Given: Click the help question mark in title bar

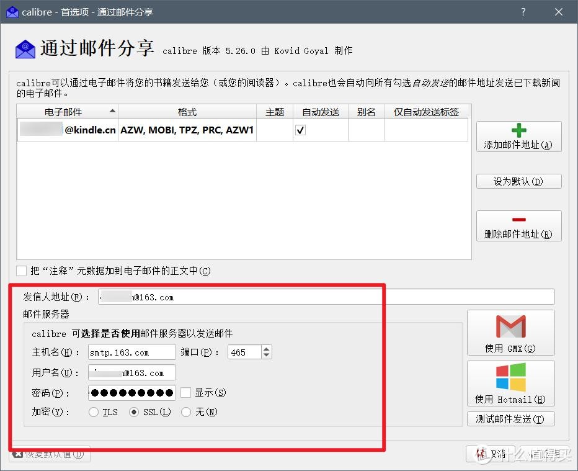Looking at the screenshot, I should pyautogui.click(x=523, y=12).
